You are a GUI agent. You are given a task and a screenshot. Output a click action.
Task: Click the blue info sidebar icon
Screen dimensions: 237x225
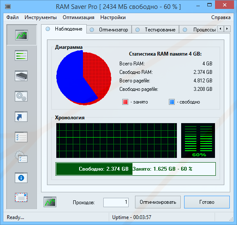coord(21,178)
